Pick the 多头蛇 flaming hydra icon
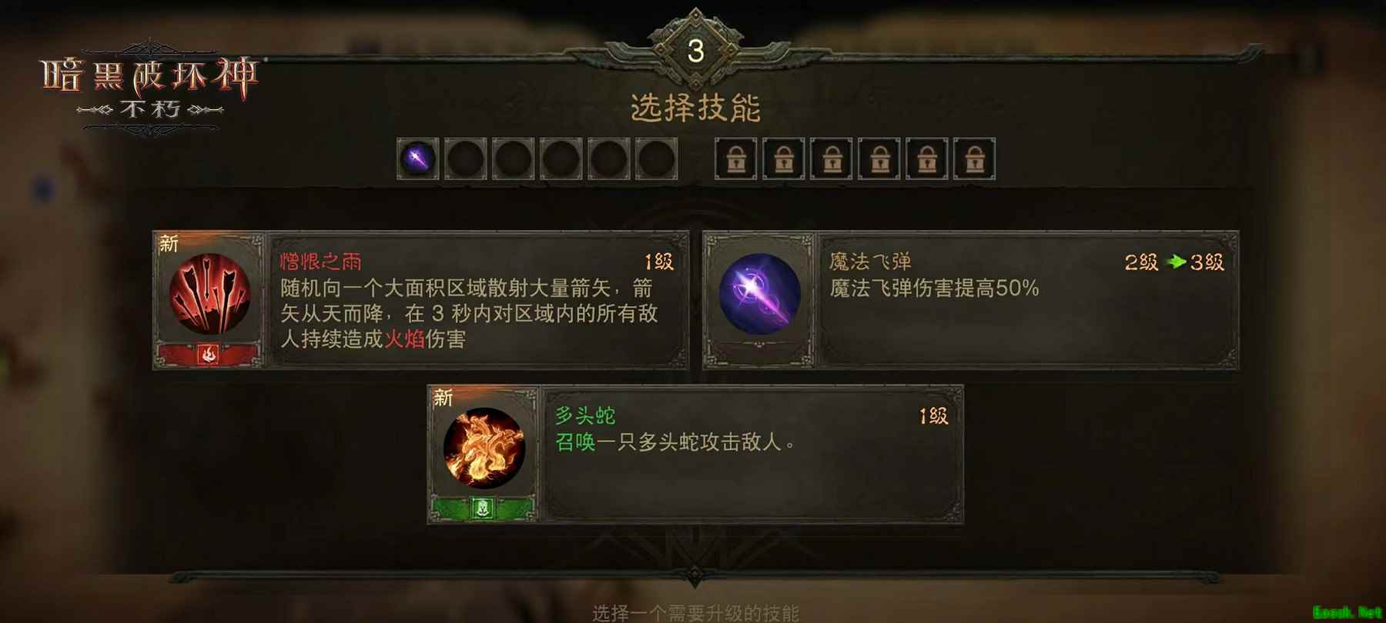This screenshot has height=623, width=1386. click(x=484, y=448)
